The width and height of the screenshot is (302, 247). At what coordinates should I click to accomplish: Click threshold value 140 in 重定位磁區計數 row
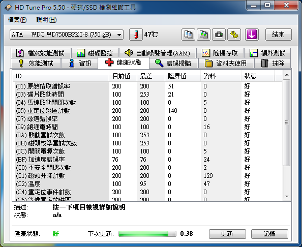click(172, 111)
